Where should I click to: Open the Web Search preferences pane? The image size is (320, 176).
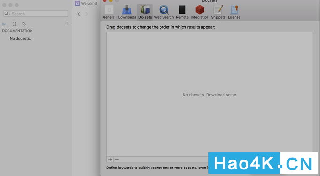(164, 12)
